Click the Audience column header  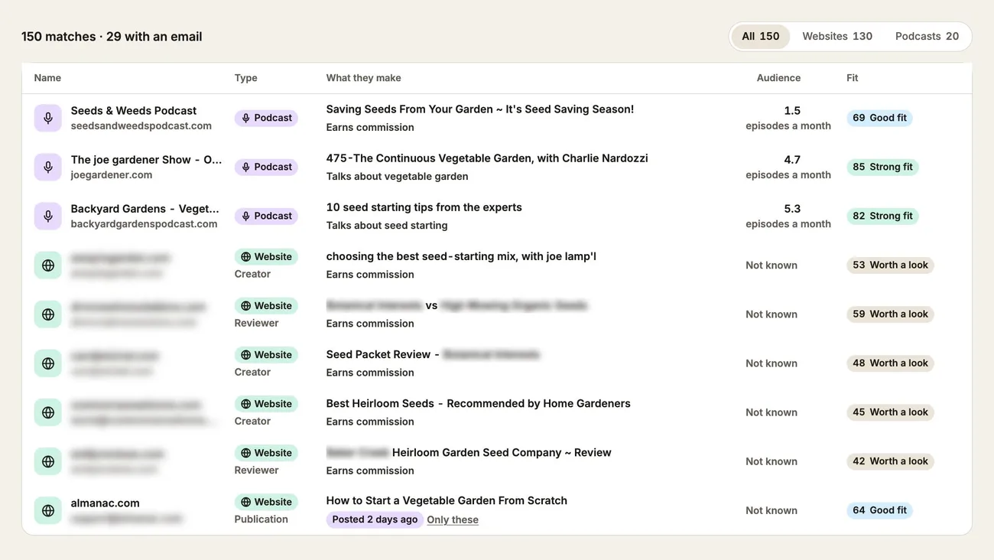778,78
